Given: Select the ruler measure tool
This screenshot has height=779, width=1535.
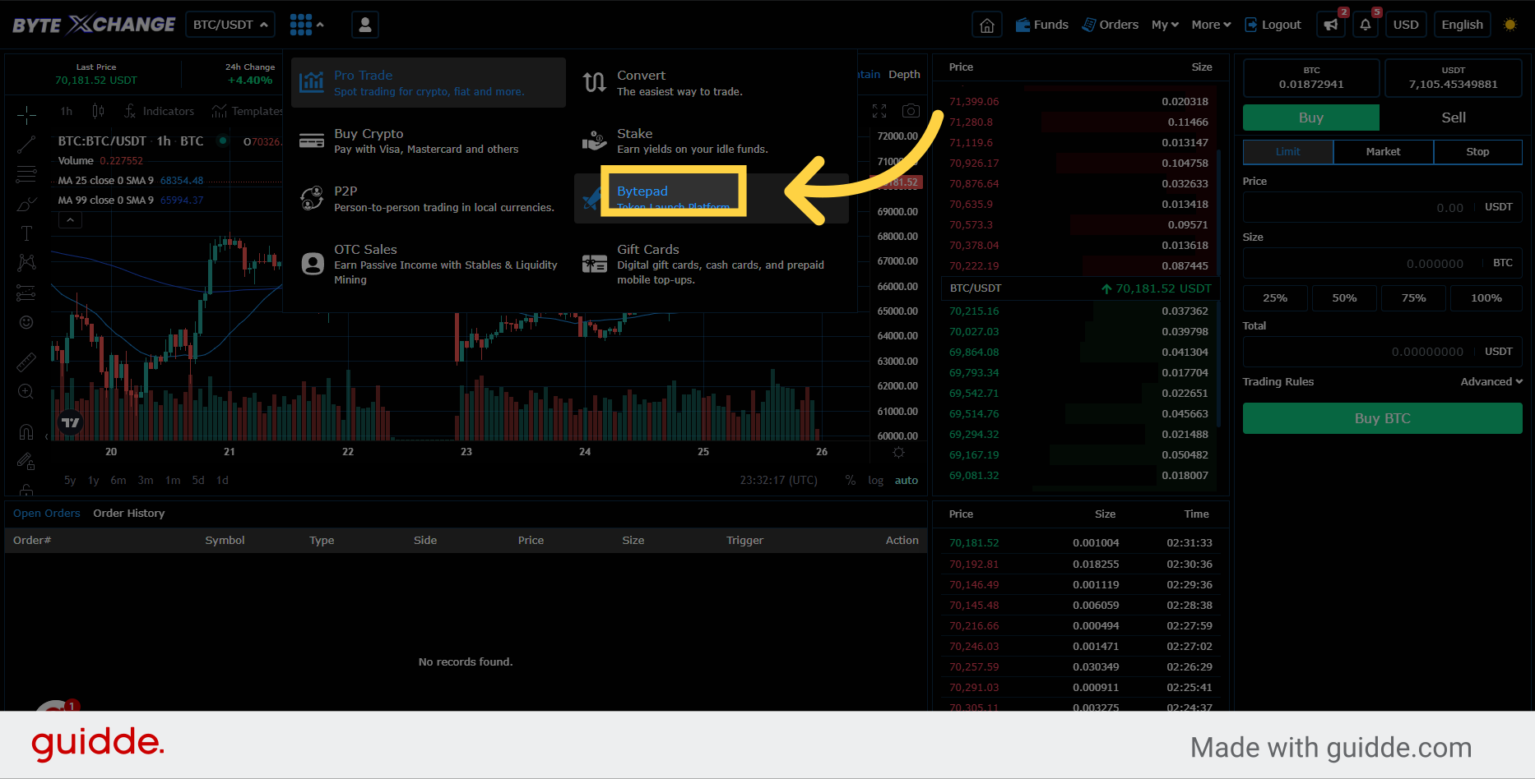Looking at the screenshot, I should pyautogui.click(x=26, y=362).
